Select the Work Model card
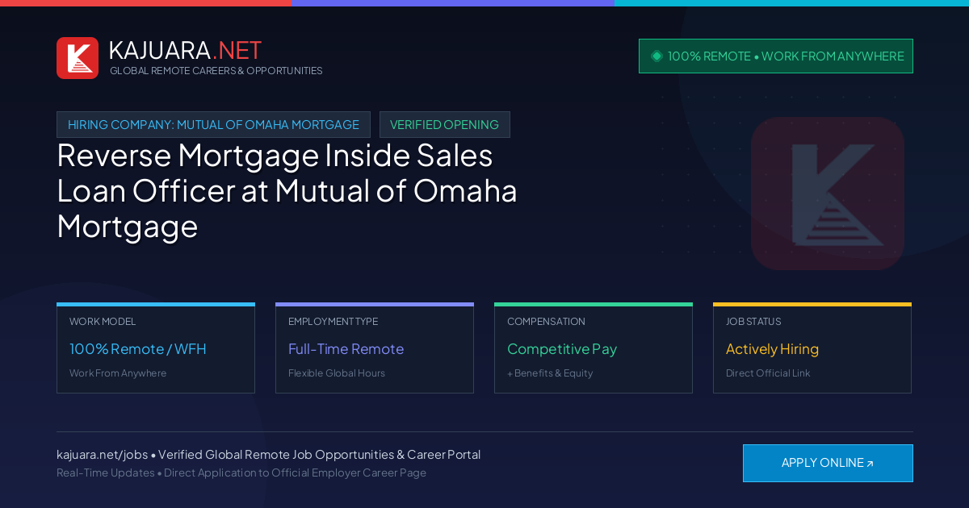Viewport: 969px width, 508px height. coord(156,348)
